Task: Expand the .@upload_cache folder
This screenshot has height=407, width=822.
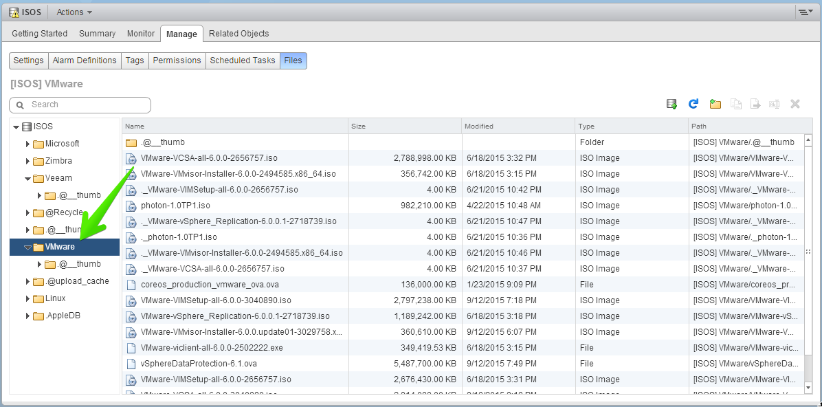Action: click(27, 281)
